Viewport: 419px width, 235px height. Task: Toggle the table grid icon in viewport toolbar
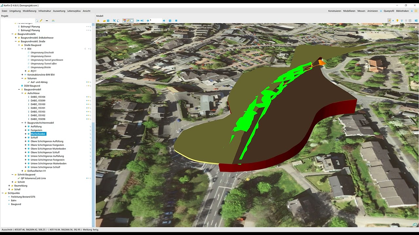click(x=410, y=21)
